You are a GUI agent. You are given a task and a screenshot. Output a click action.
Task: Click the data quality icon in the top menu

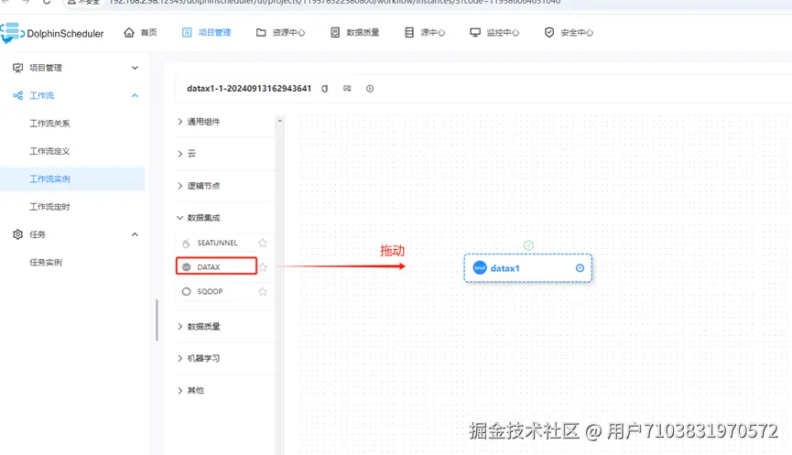click(335, 32)
